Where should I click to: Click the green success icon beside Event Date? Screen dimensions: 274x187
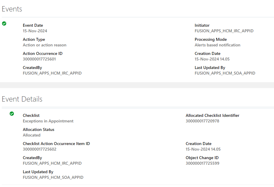coord(4,23)
